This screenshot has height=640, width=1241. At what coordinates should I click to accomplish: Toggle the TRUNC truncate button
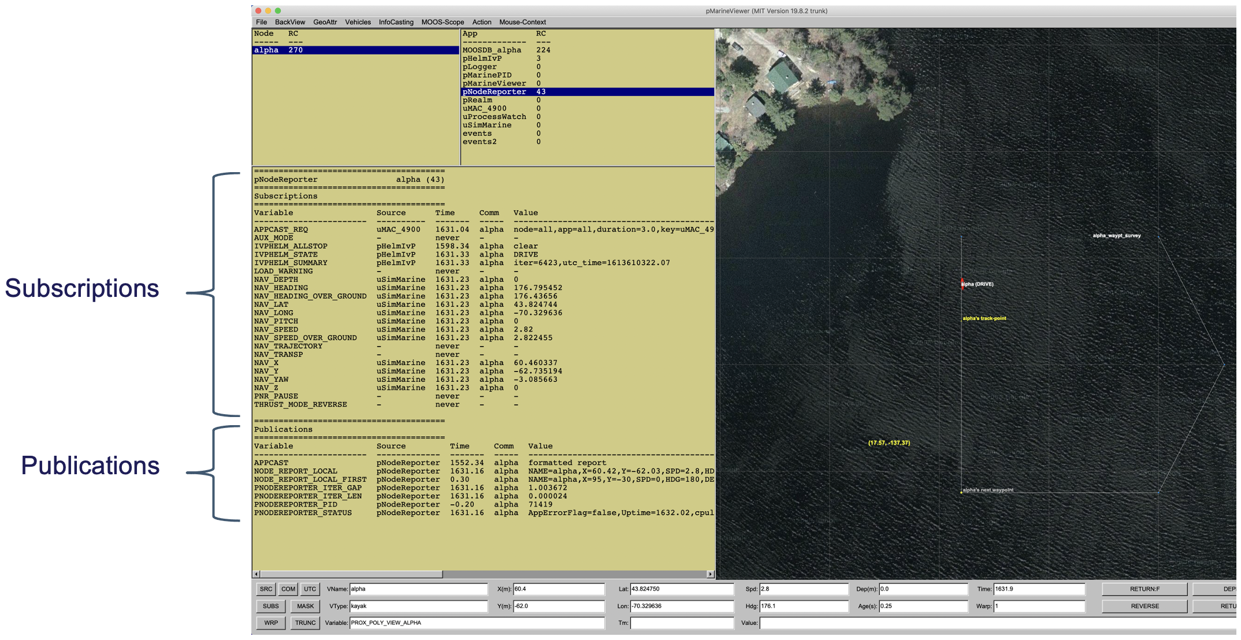[305, 623]
